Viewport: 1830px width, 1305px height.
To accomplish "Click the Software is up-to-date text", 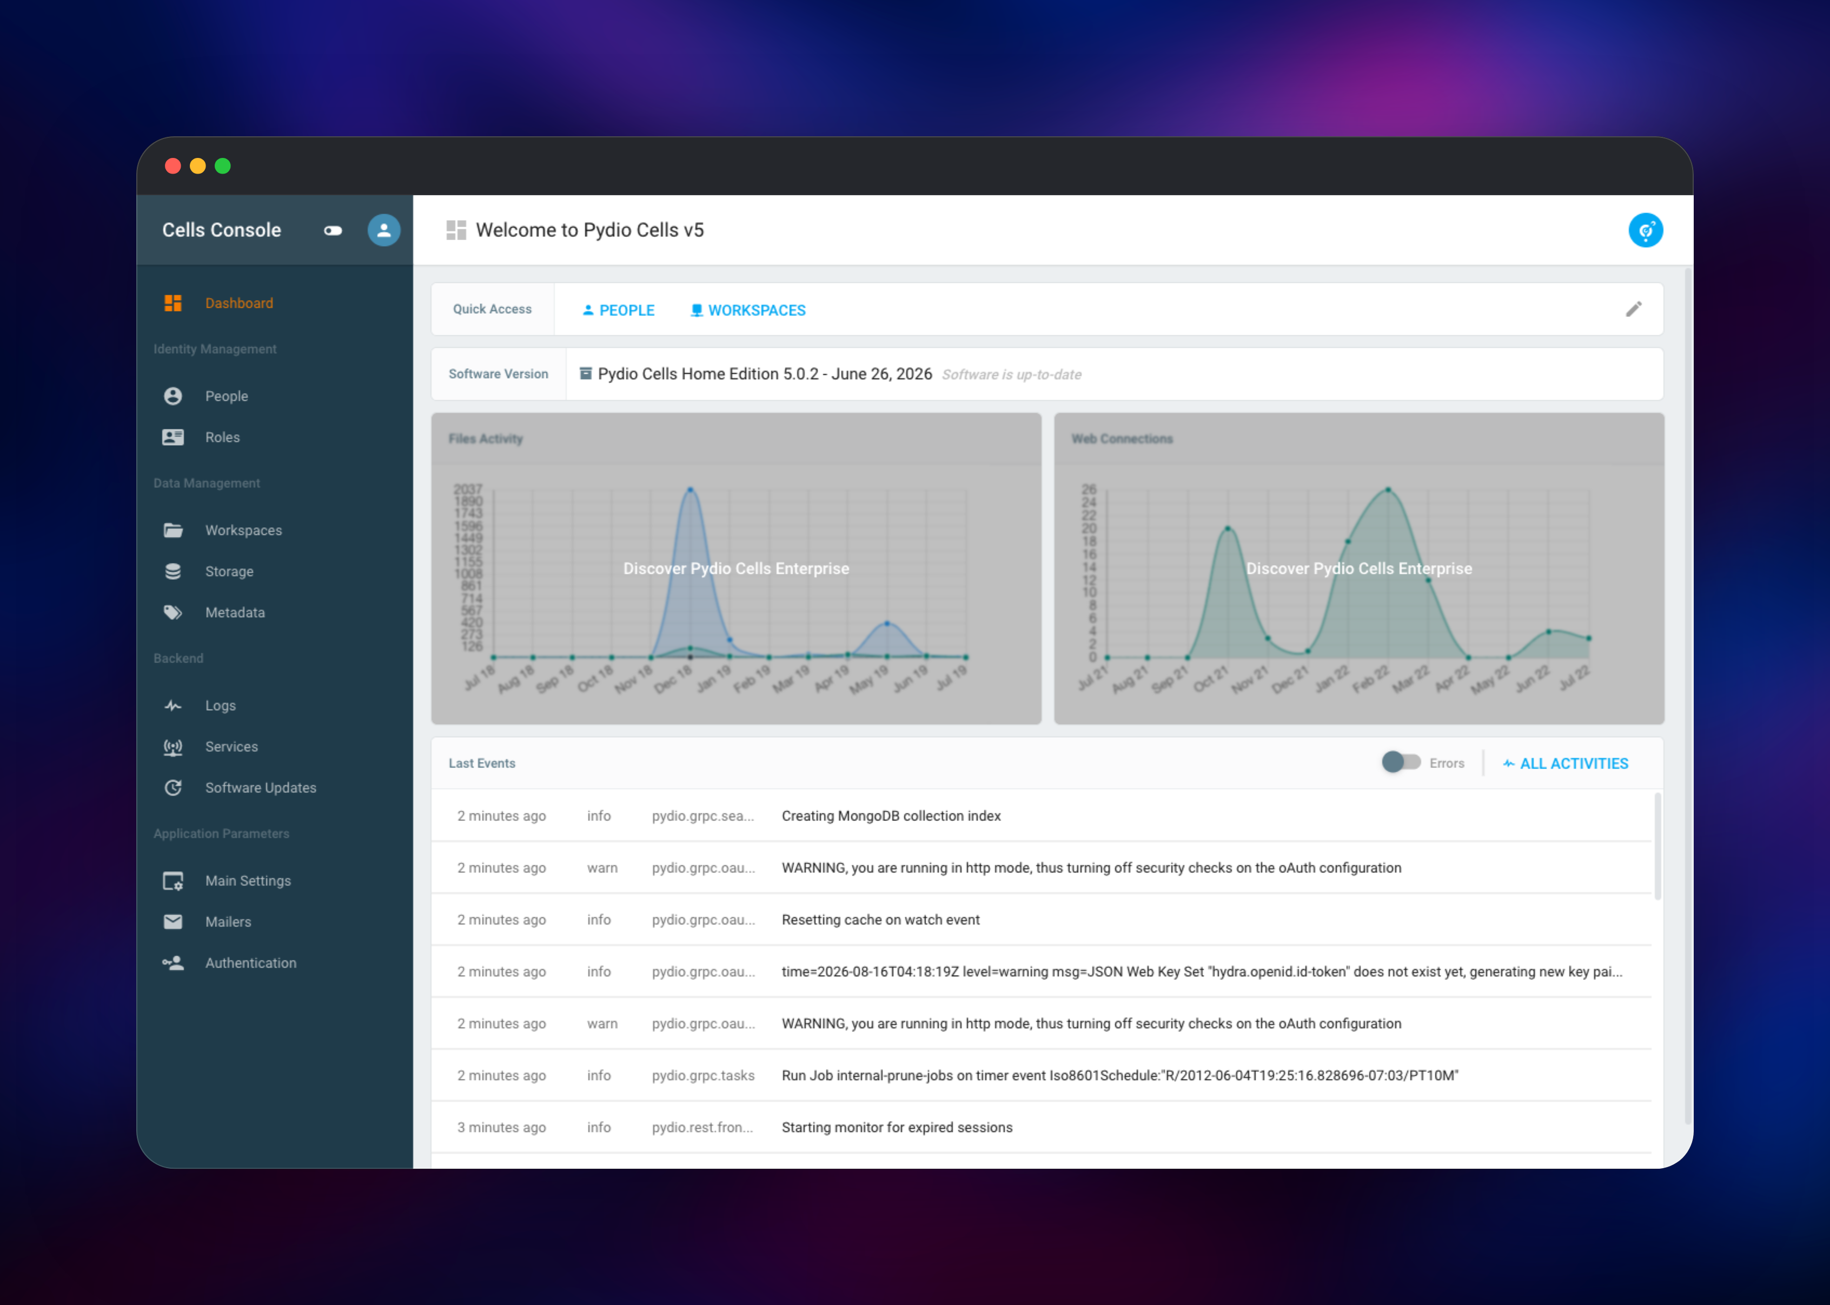I will tap(1011, 374).
